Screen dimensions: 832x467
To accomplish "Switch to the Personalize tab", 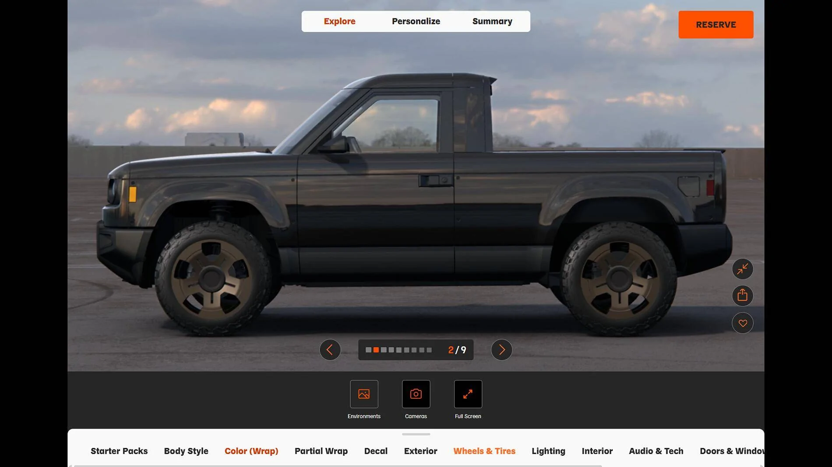I will point(416,21).
